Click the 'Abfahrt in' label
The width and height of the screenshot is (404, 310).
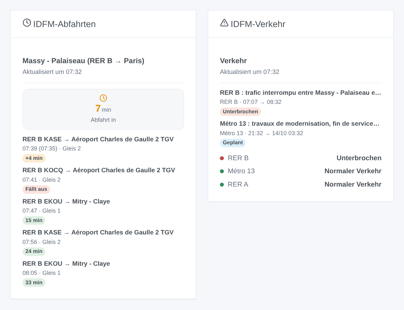coord(103,120)
